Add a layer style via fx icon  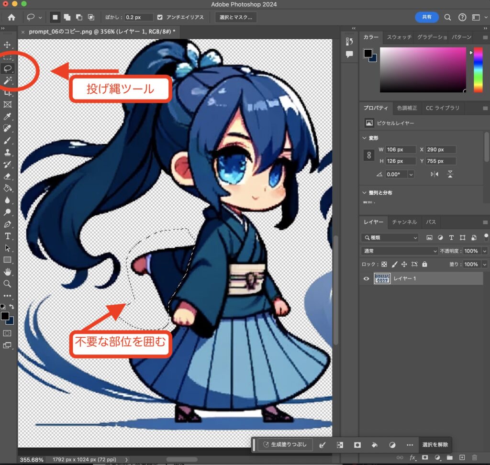tap(412, 457)
